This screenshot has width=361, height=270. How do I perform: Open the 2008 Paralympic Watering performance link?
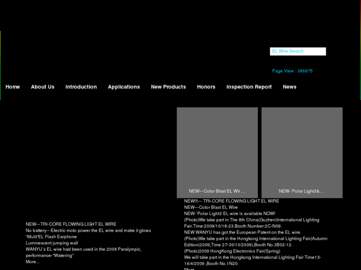tap(83, 252)
